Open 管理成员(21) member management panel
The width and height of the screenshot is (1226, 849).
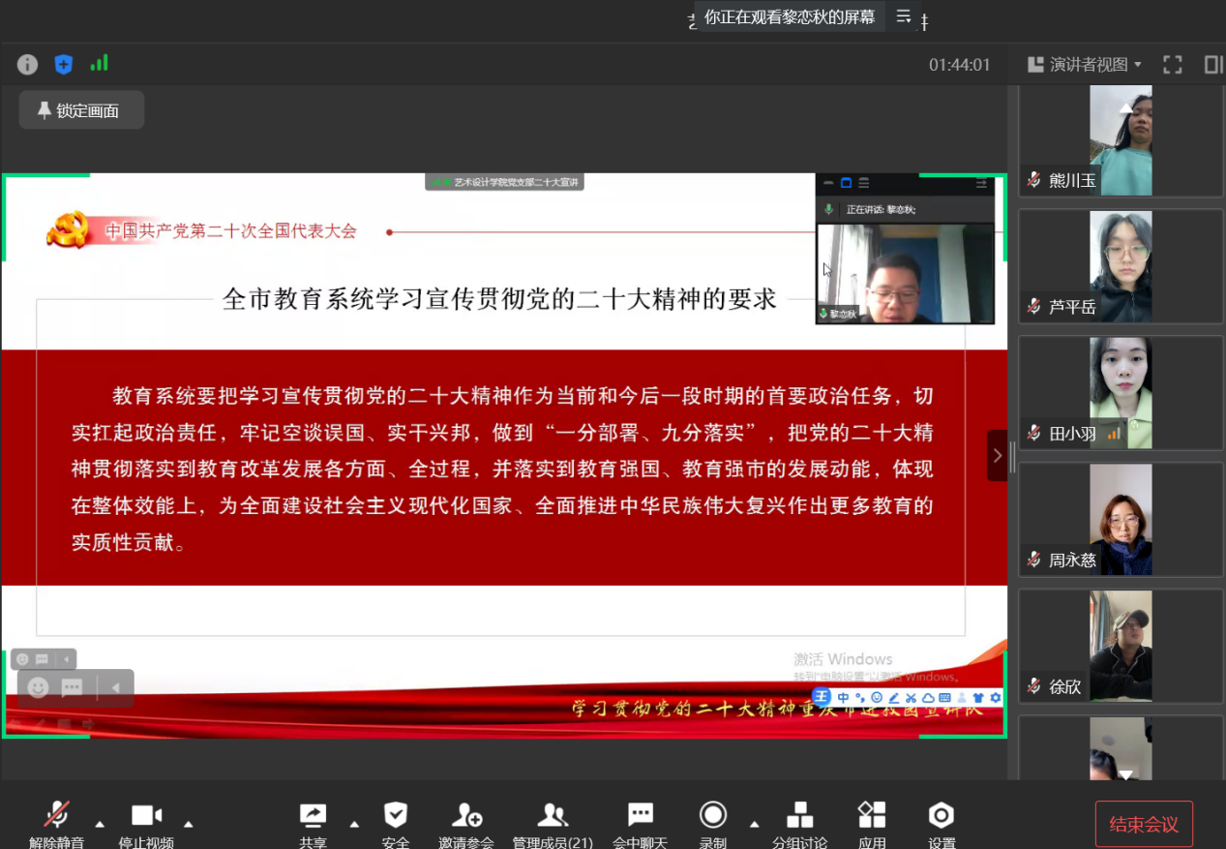point(553,825)
